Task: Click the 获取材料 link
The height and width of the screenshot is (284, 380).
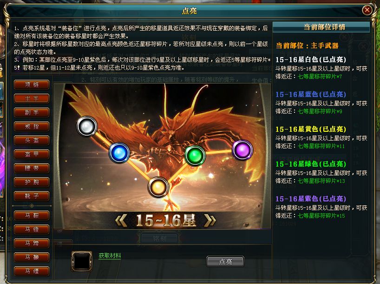Action: tap(110, 256)
